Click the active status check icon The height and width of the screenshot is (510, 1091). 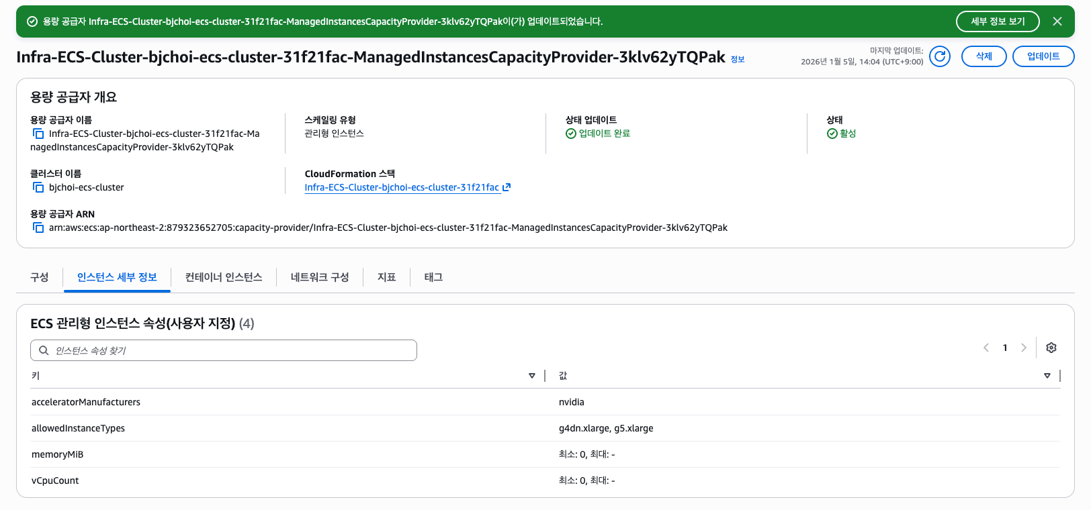[x=832, y=134]
